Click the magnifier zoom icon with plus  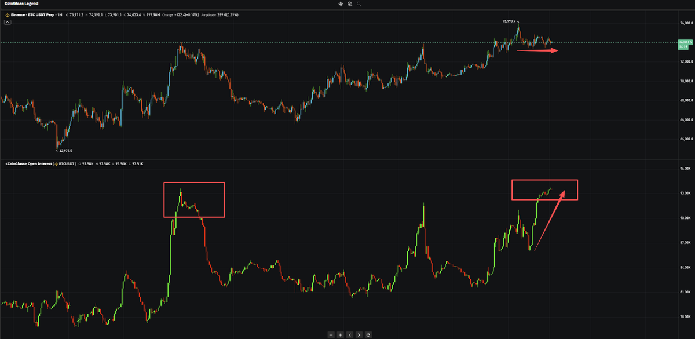click(350, 3)
